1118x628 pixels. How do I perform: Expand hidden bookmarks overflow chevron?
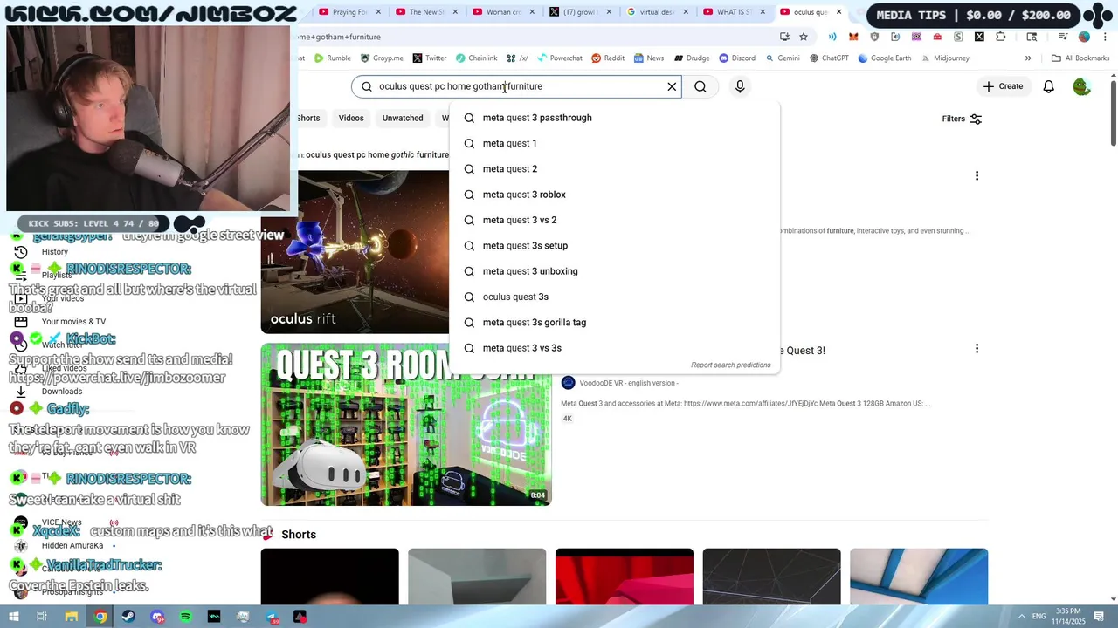(1028, 58)
